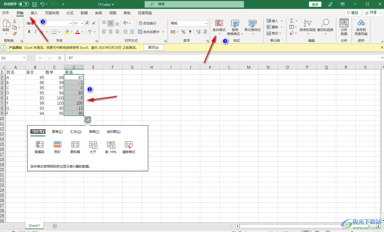Image resolution: width=384 pixels, height=232 pixels.
Task: Switch to 汇总(O) in Quick Analysis
Action: 76,132
